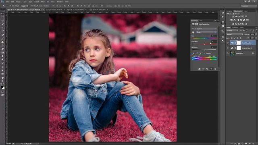Click the targeted adjustment hand tool in Properties
The image size is (258, 145).
pos(193,32)
